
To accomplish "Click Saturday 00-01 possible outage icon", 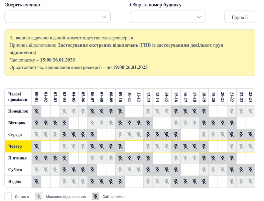I will (37, 170).
